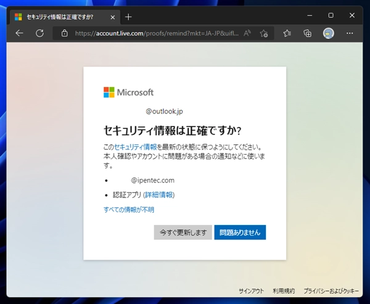View site info via the lock icon

64,33
